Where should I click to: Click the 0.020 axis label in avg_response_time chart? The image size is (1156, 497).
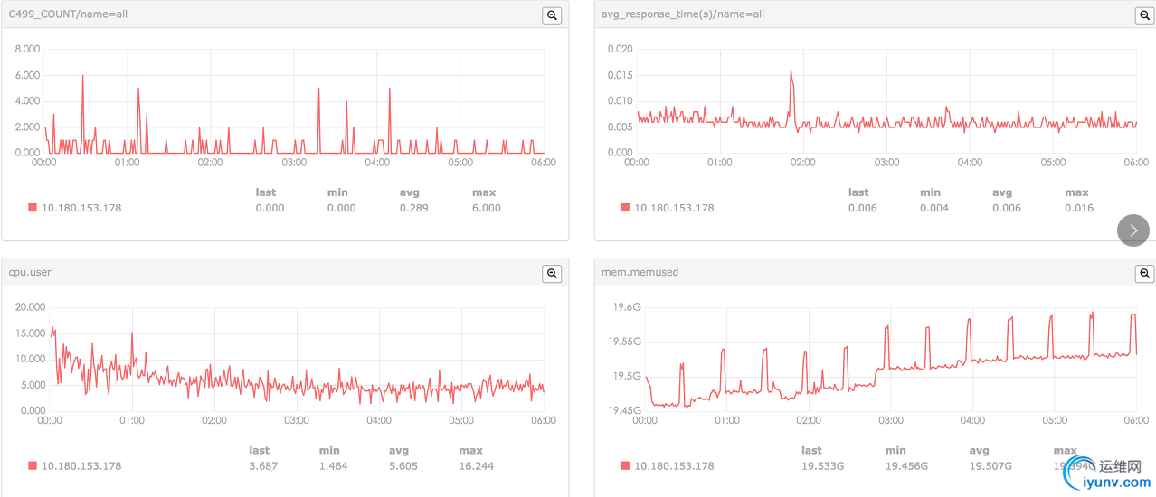(x=621, y=49)
